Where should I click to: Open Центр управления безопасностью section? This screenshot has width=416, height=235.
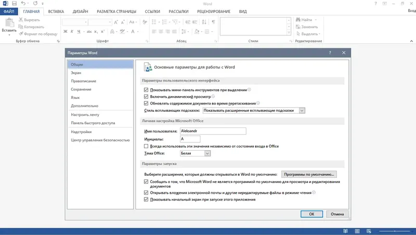click(x=100, y=140)
